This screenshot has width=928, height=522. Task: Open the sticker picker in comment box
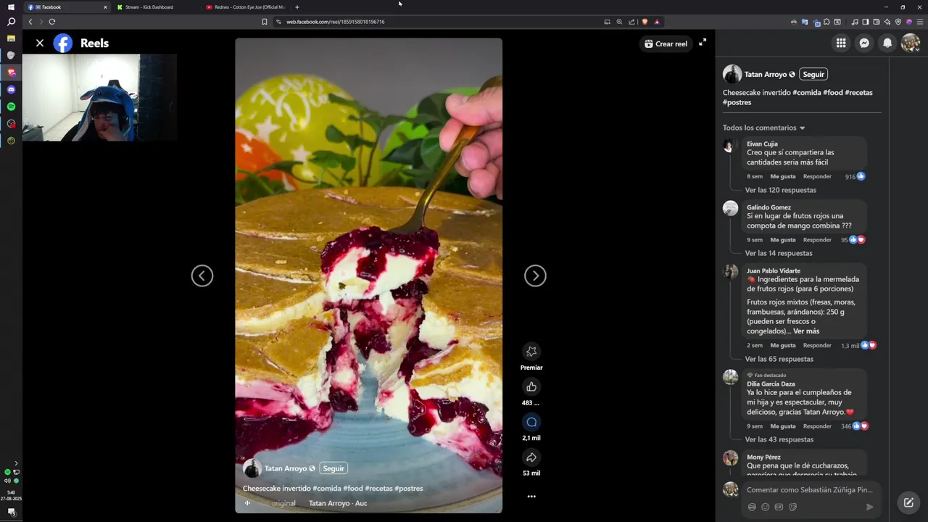coord(792,507)
